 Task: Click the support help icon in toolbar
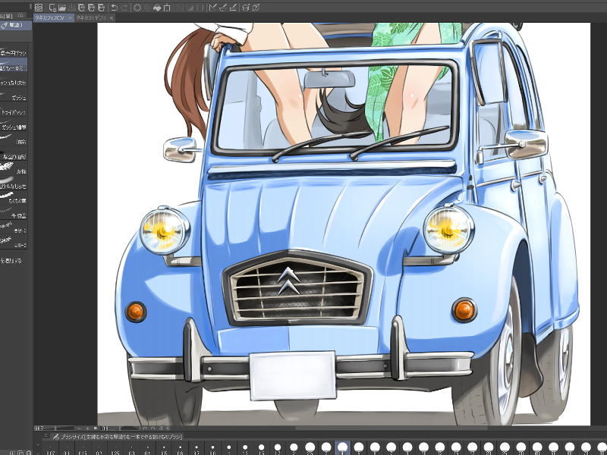click(x=256, y=8)
